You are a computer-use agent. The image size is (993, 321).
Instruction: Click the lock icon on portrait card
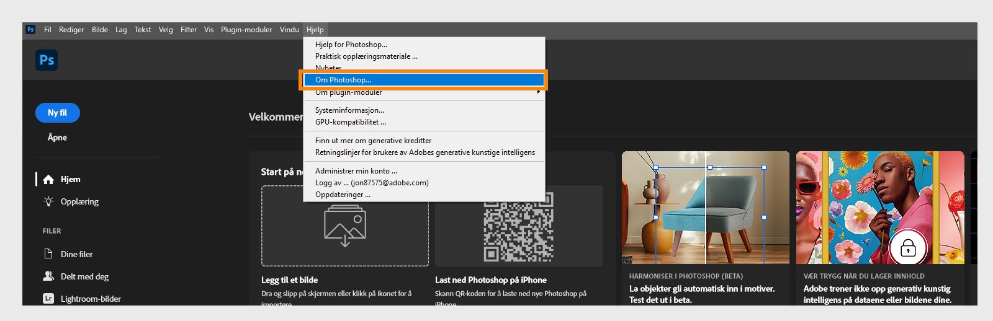[908, 248]
